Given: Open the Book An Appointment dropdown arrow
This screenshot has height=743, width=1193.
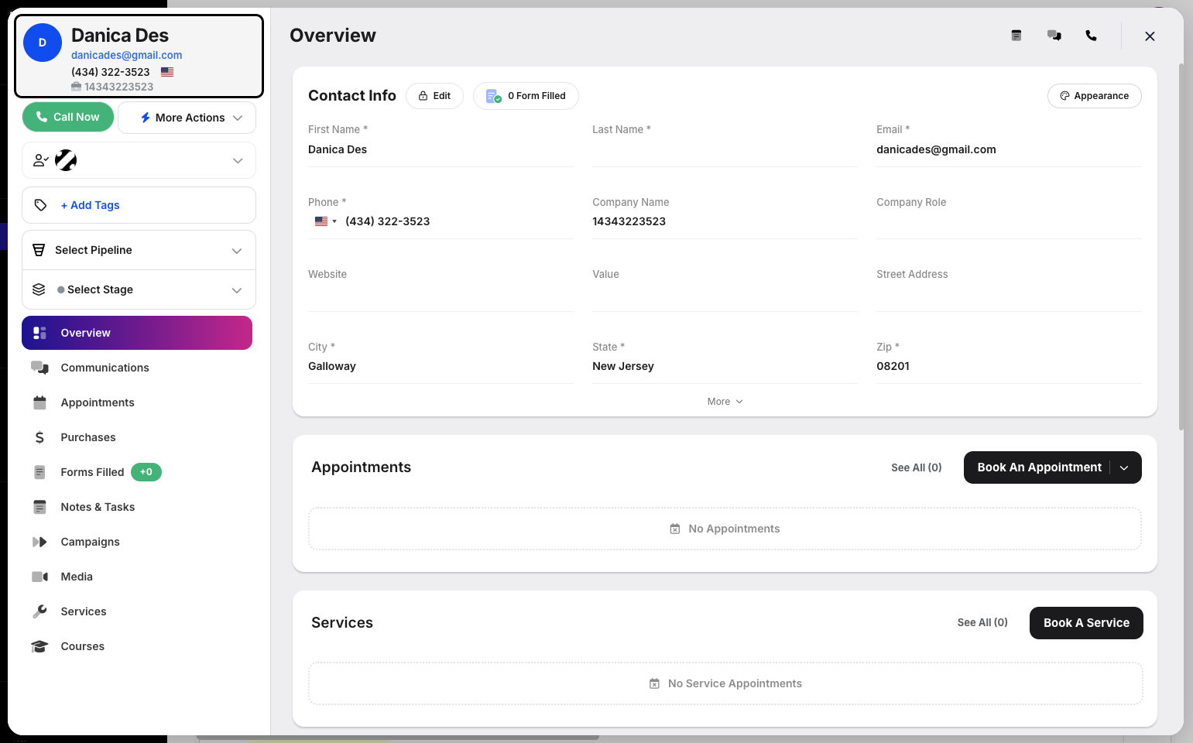Looking at the screenshot, I should point(1124,467).
